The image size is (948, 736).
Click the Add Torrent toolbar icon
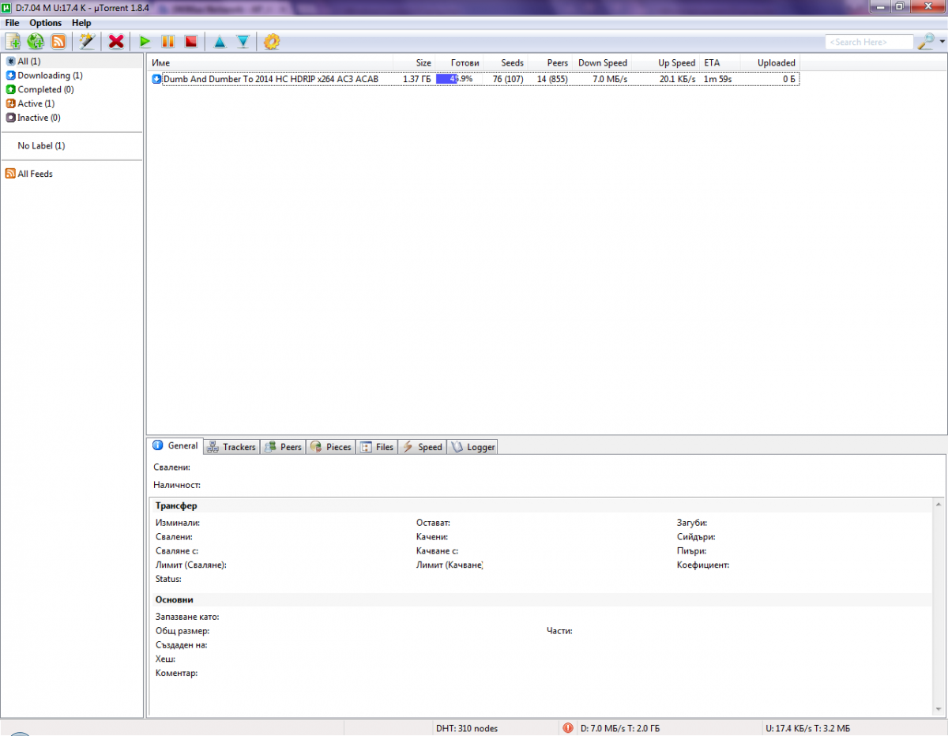click(x=13, y=42)
